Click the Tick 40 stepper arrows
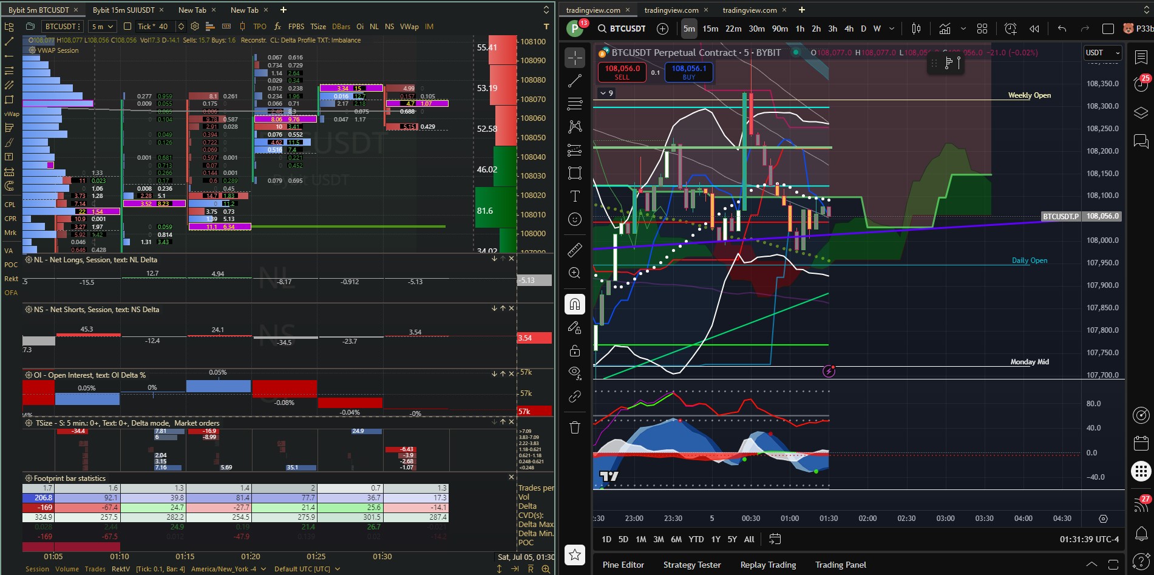1154x575 pixels. click(x=181, y=27)
